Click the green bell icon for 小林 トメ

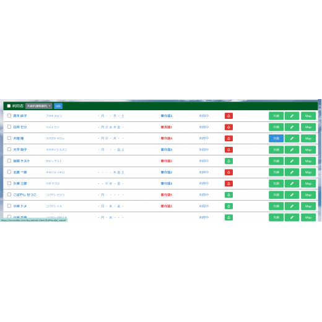click(228, 206)
